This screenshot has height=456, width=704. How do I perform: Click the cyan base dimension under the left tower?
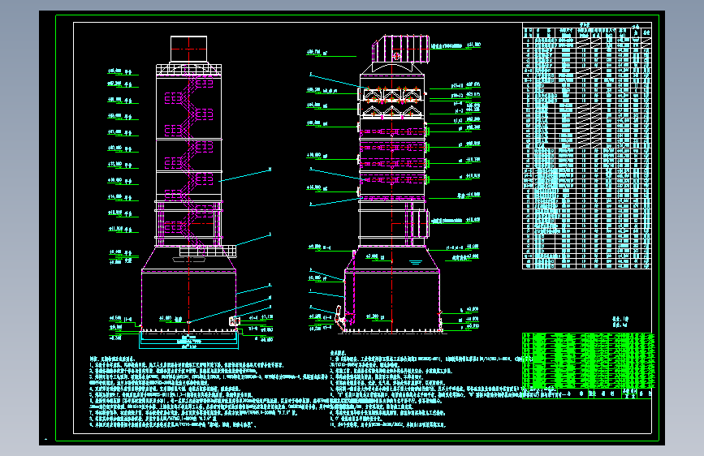[x=188, y=341]
